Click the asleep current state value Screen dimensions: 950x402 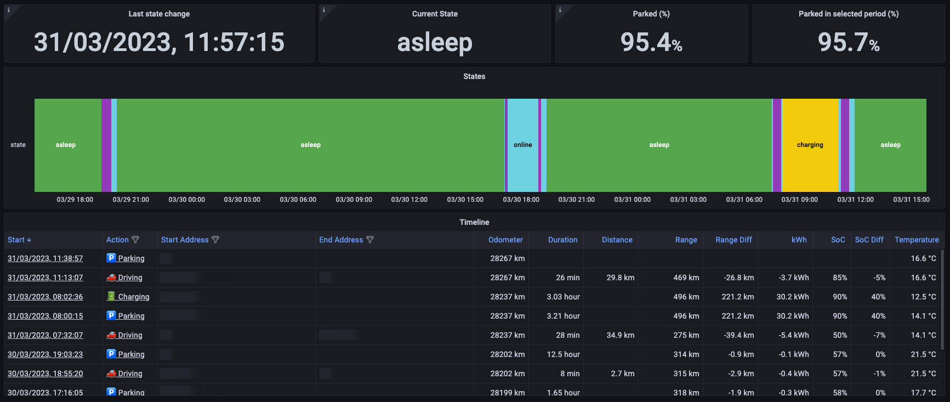435,42
